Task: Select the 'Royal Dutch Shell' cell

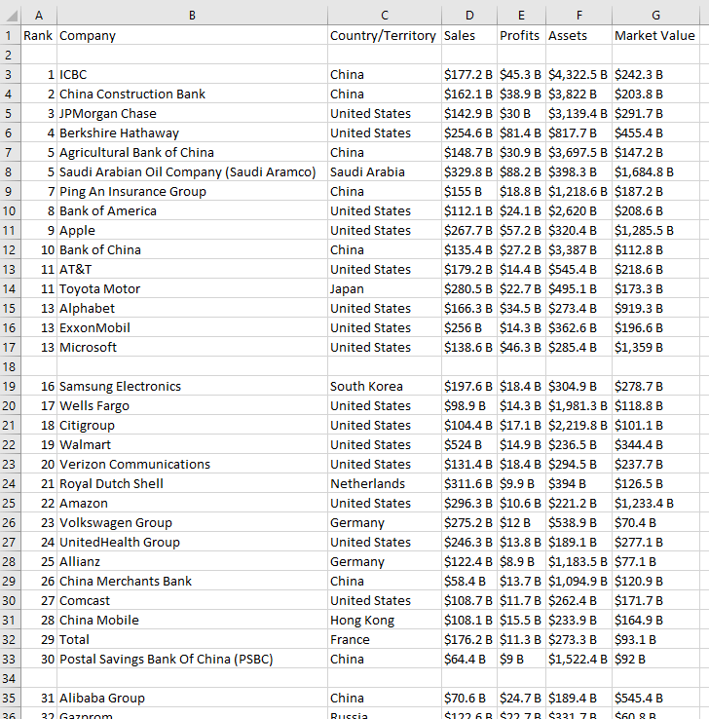Action: 192,484
